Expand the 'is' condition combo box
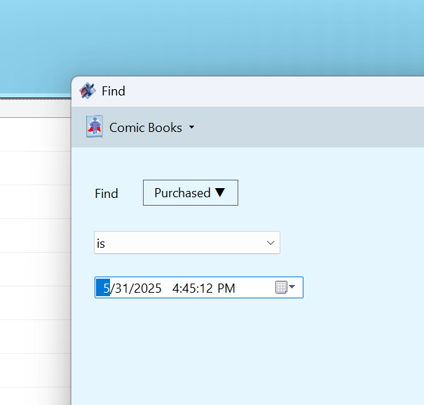 [x=187, y=243]
